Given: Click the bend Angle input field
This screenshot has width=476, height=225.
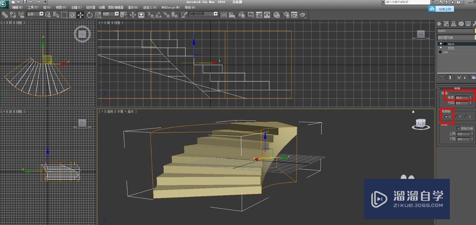Looking at the screenshot, I should click(462, 97).
